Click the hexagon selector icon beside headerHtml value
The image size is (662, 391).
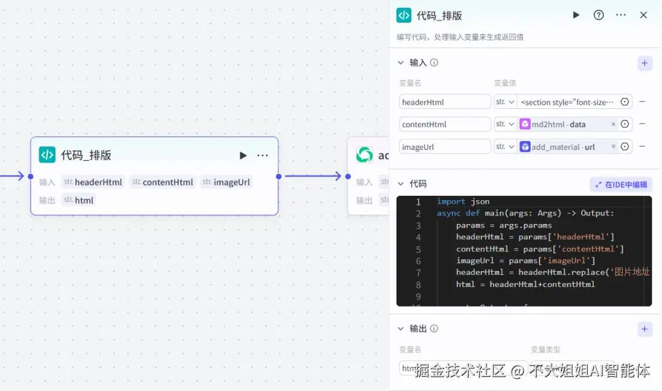[626, 102]
